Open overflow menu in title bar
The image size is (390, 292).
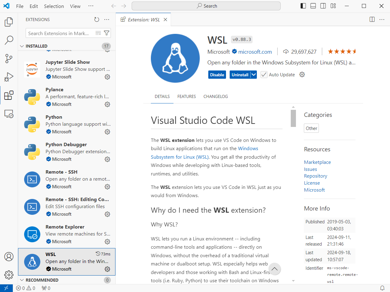click(x=91, y=6)
